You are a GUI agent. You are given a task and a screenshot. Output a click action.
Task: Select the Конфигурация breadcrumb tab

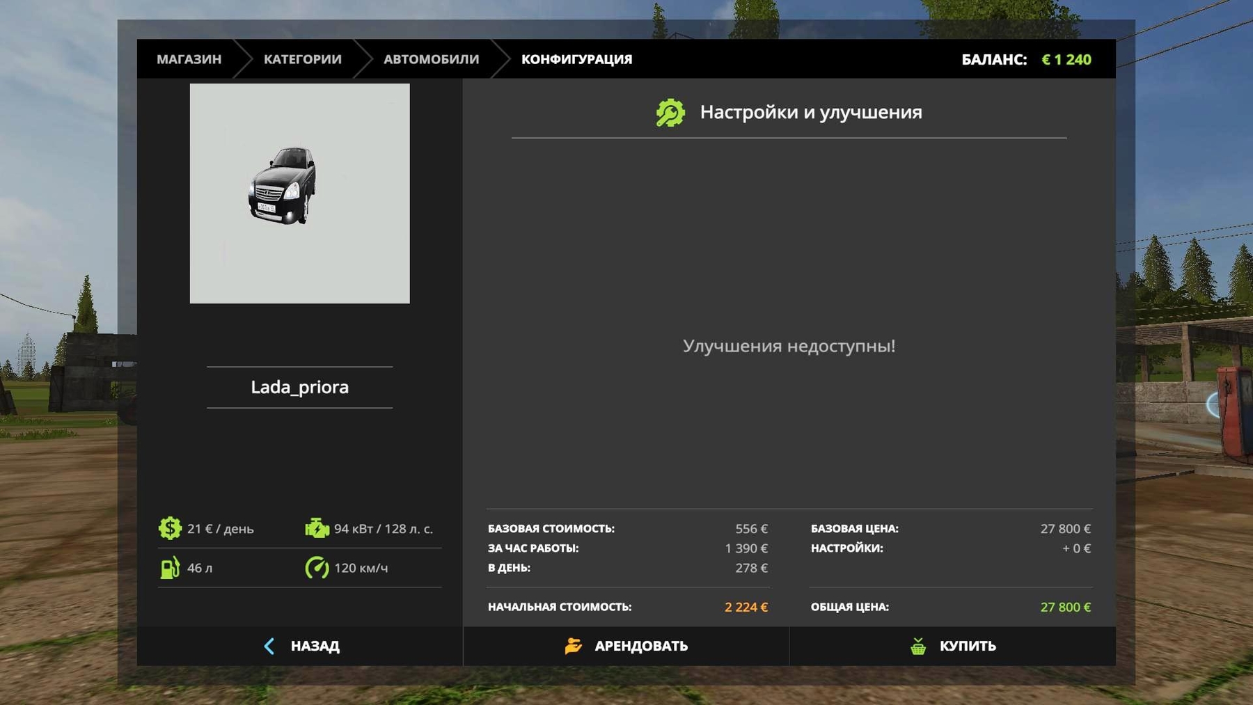(x=576, y=59)
